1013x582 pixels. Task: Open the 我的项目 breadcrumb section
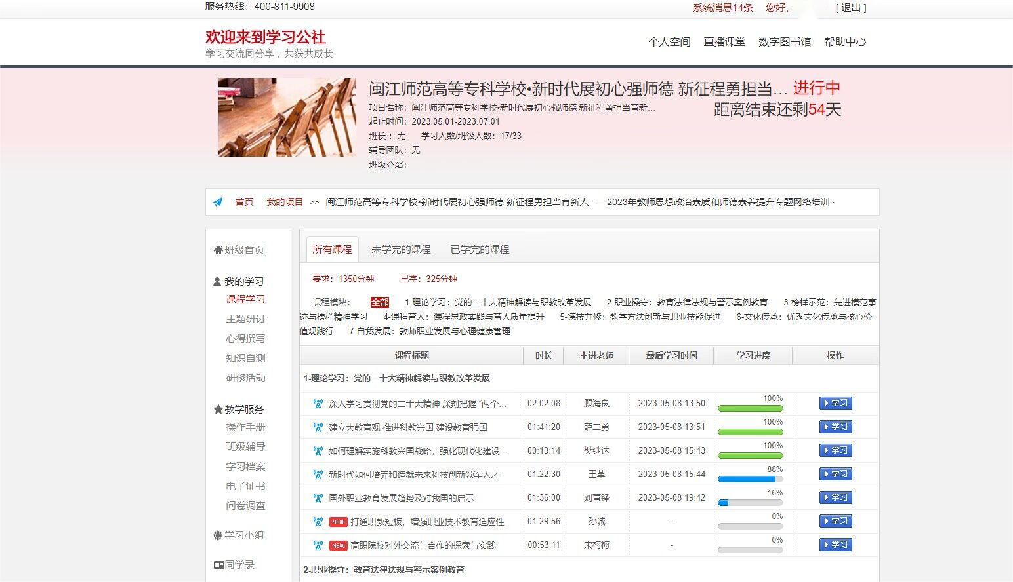pyautogui.click(x=284, y=202)
